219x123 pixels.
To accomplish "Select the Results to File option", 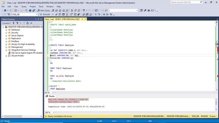I will tap(91, 14).
